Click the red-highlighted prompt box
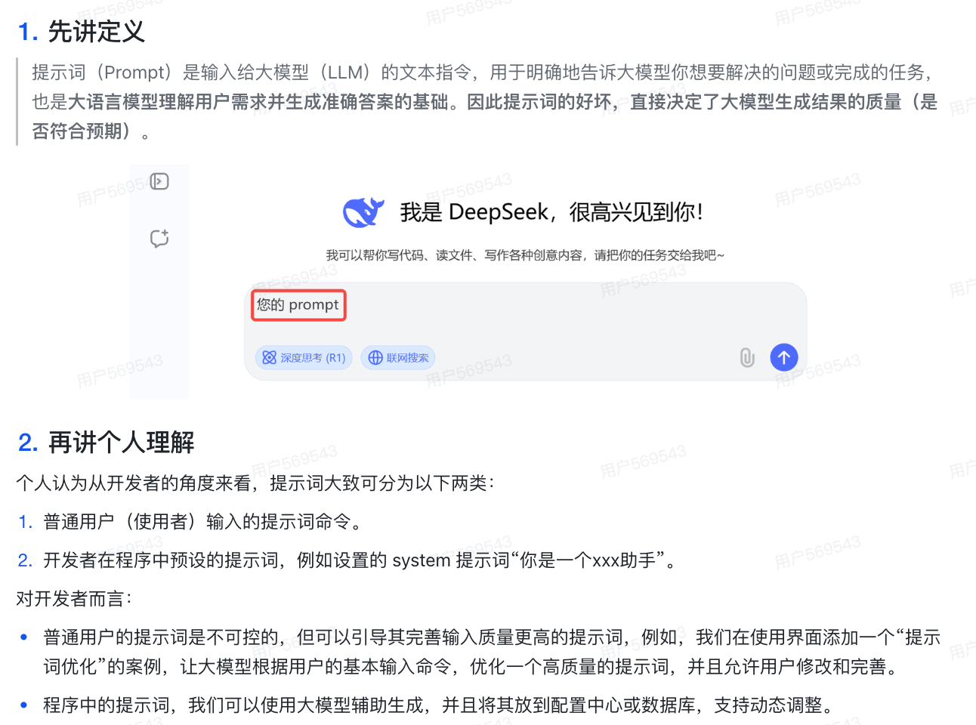The width and height of the screenshot is (976, 725). pos(298,305)
